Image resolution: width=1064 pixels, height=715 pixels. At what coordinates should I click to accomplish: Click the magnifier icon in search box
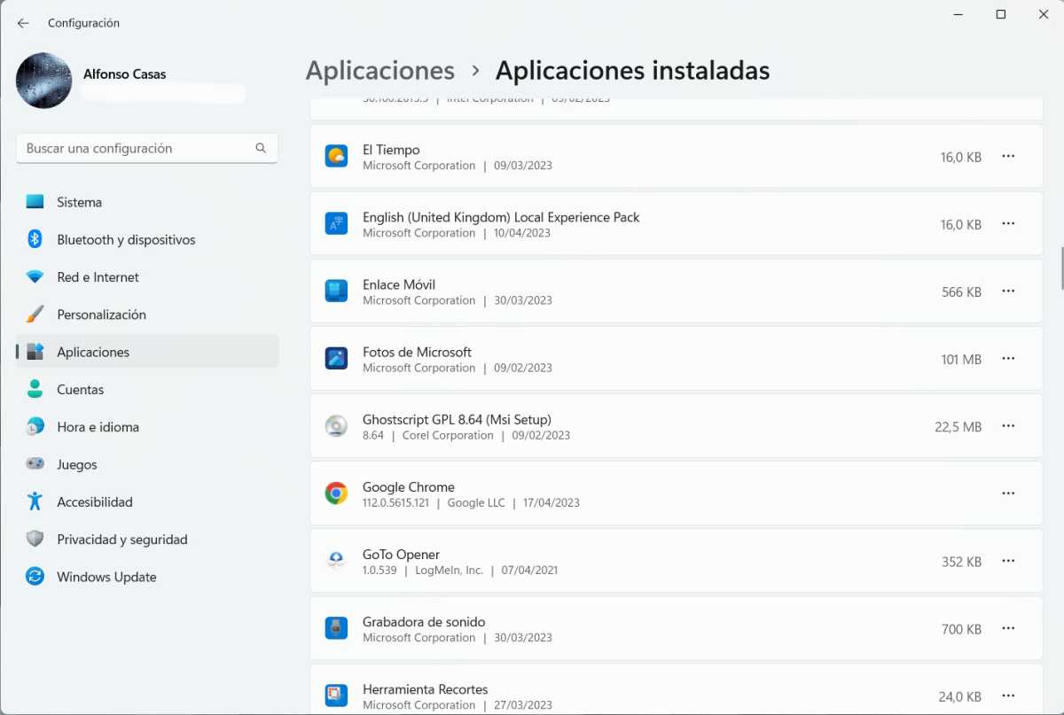tap(261, 148)
